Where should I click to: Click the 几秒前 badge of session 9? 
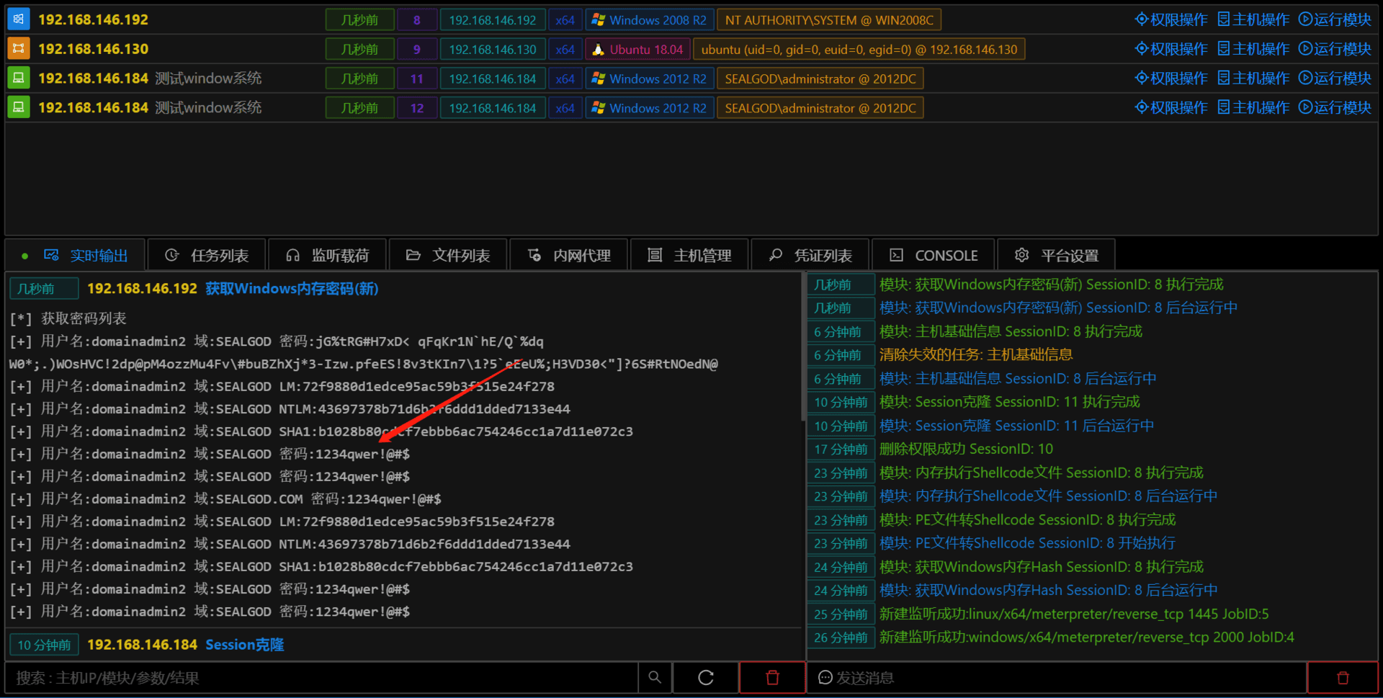359,50
